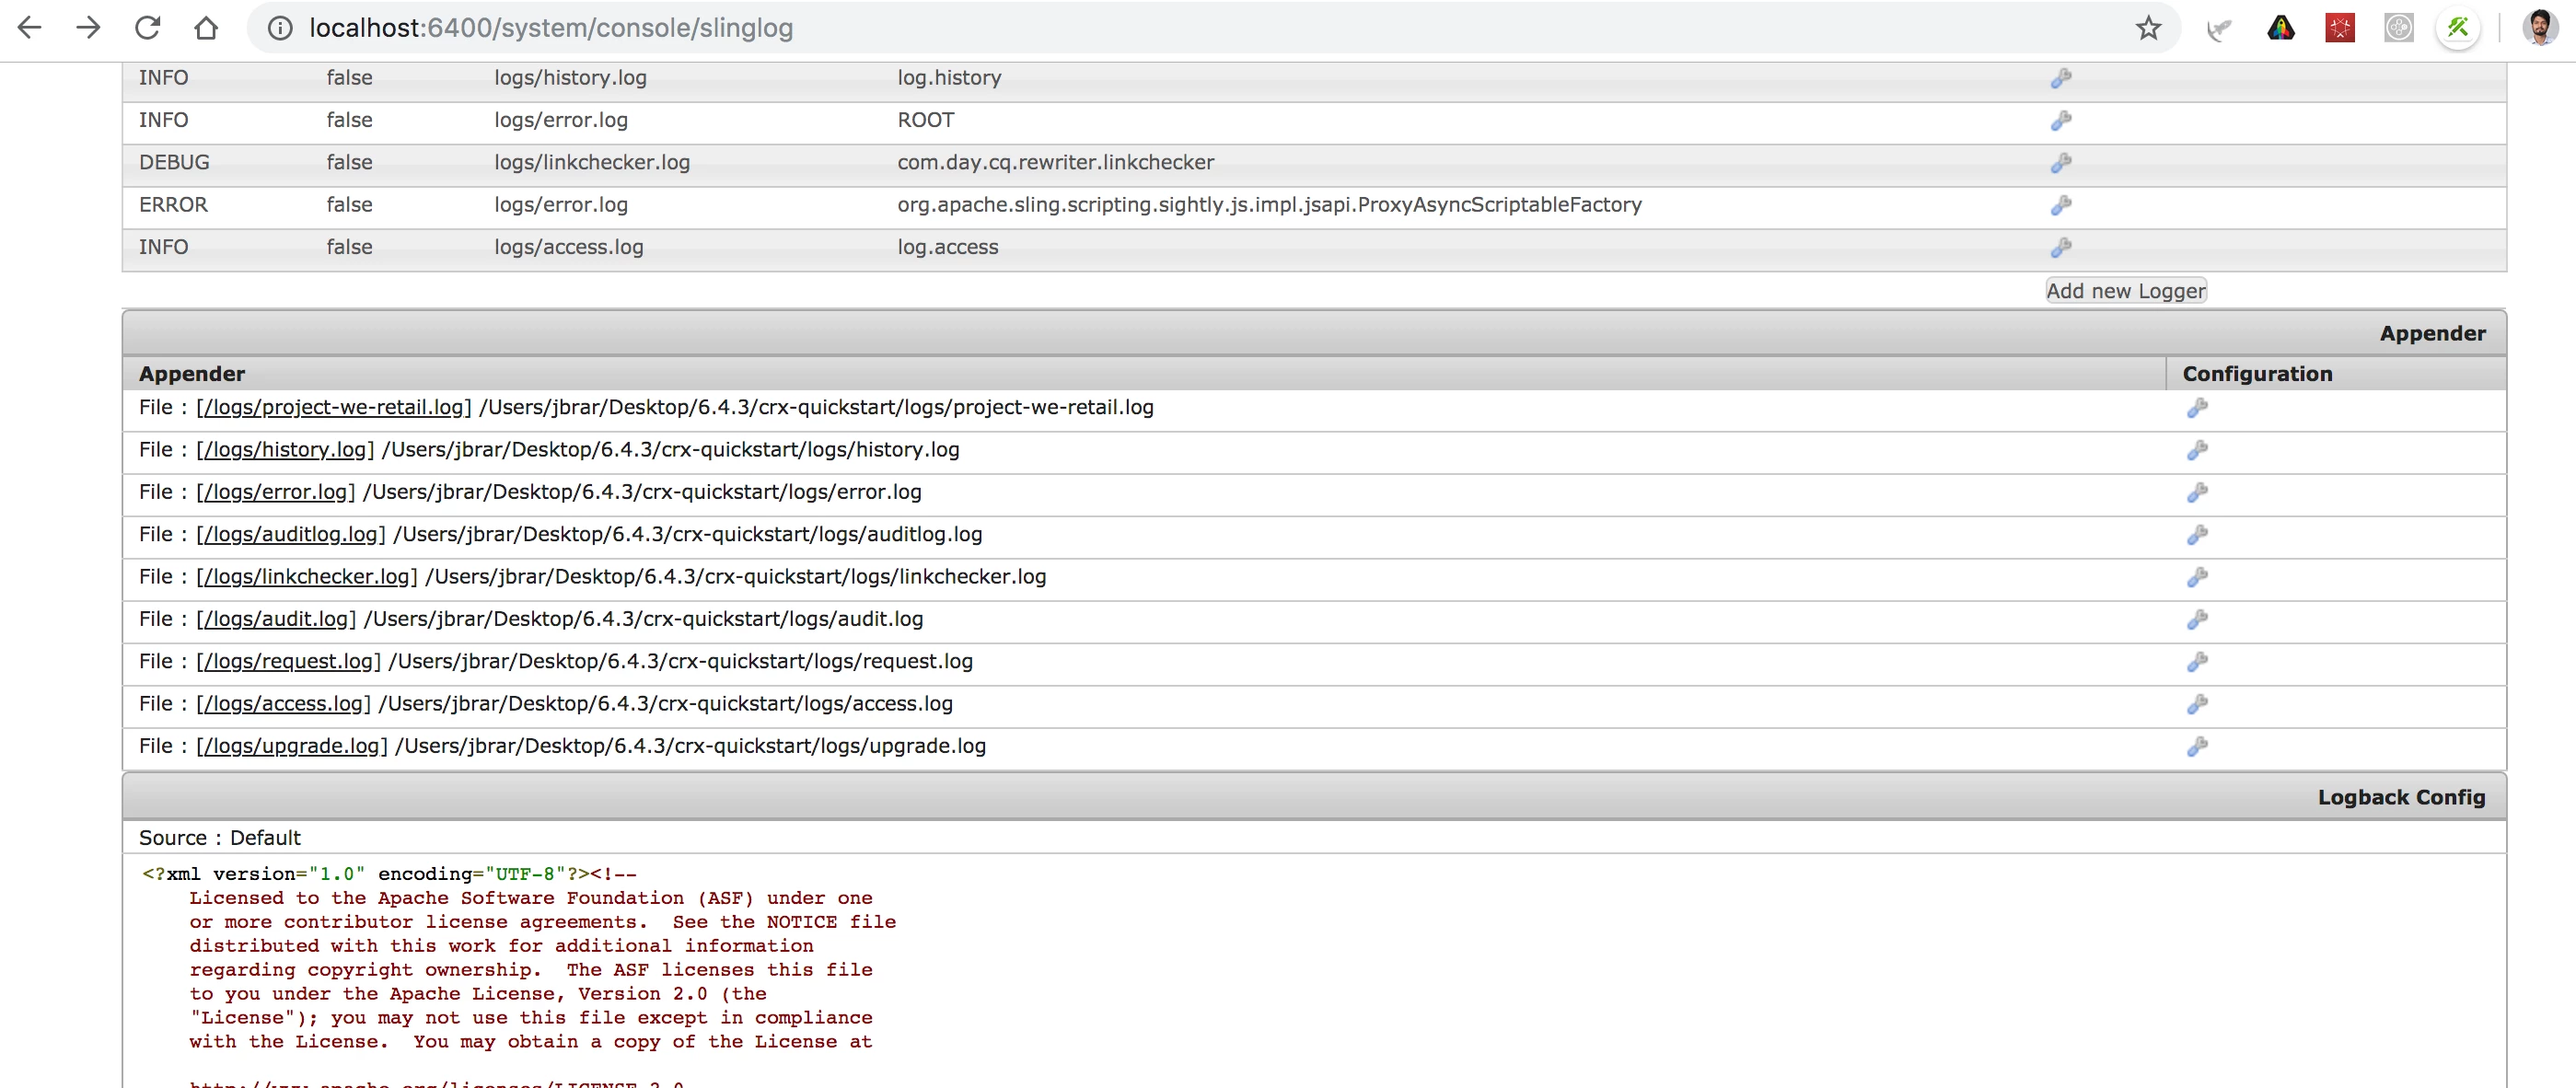The image size is (2576, 1088).
Task: Reload the page with browser refresh button
Action: coord(148,28)
